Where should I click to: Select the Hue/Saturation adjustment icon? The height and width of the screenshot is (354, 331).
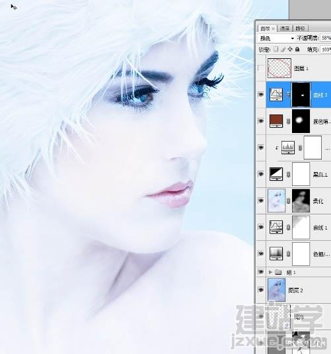[276, 253]
